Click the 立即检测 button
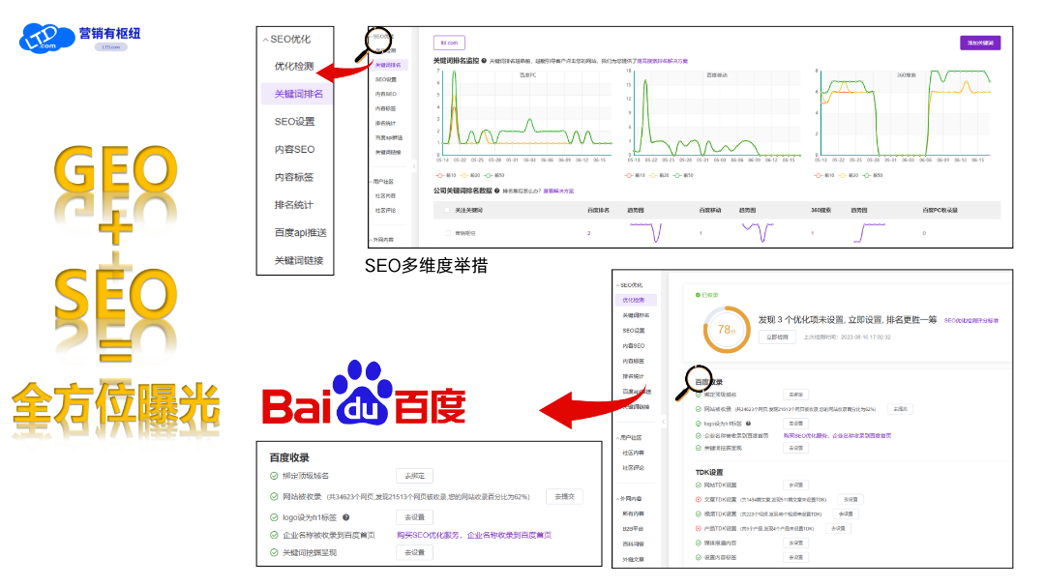The width and height of the screenshot is (1045, 587). [777, 338]
